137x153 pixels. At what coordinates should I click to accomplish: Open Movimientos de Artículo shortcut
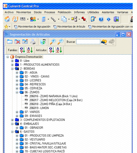(x=69, y=27)
